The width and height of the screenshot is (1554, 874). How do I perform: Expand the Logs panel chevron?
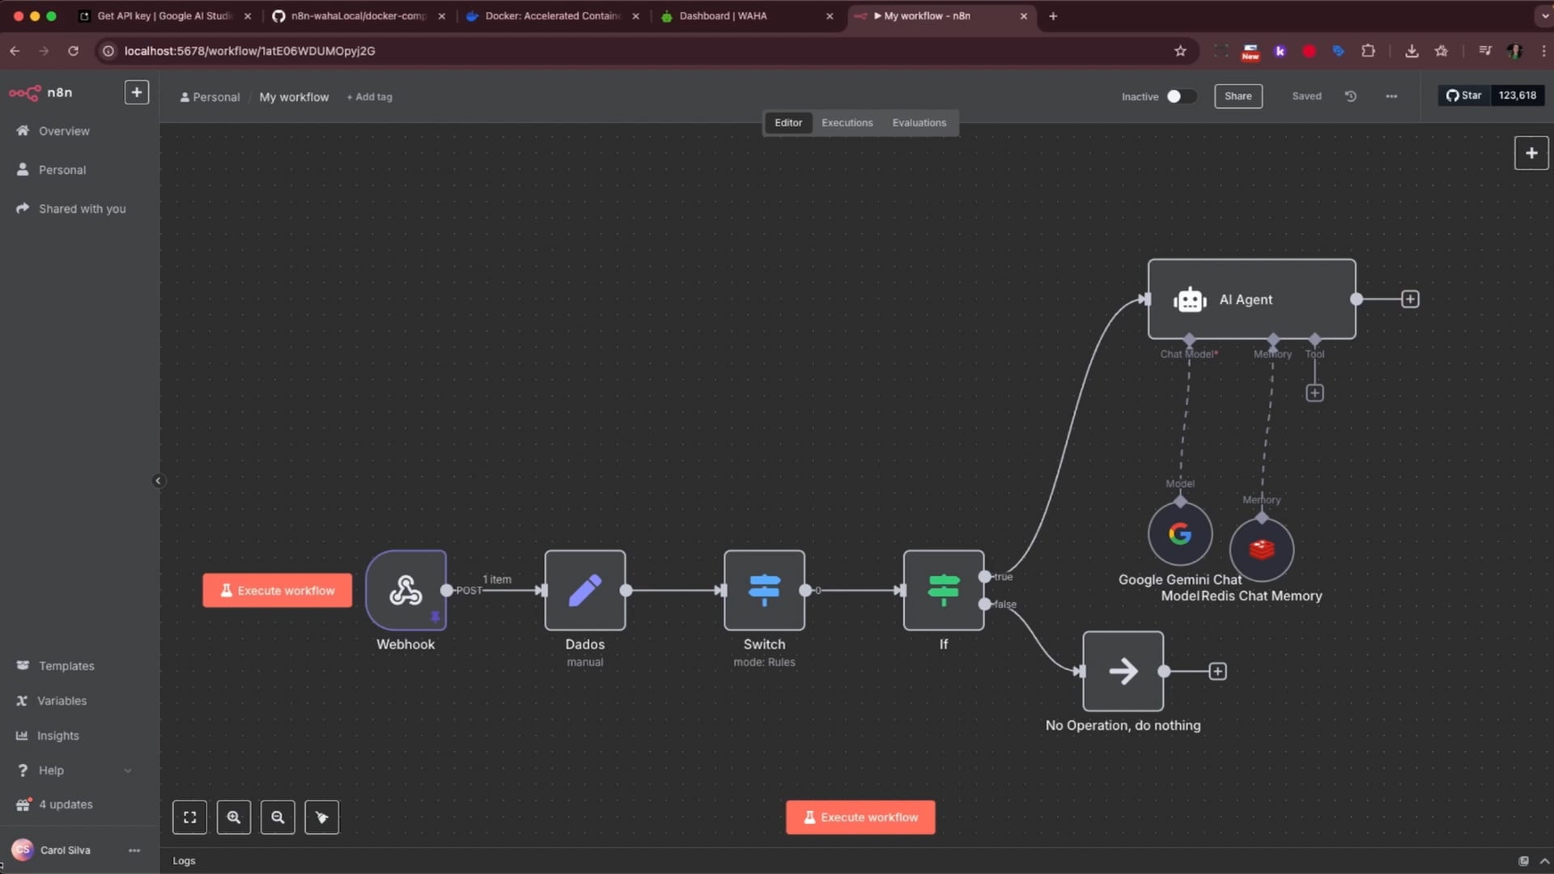pyautogui.click(x=1544, y=861)
